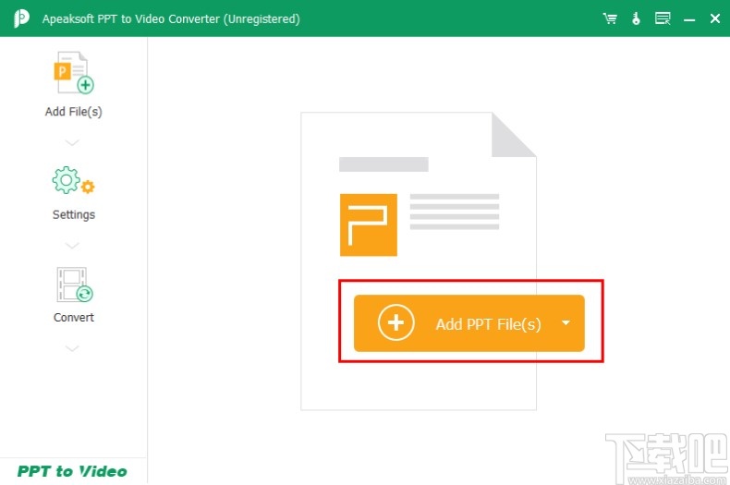Screen dimensions: 730x485
Task: Open the register key icon
Action: tap(636, 18)
